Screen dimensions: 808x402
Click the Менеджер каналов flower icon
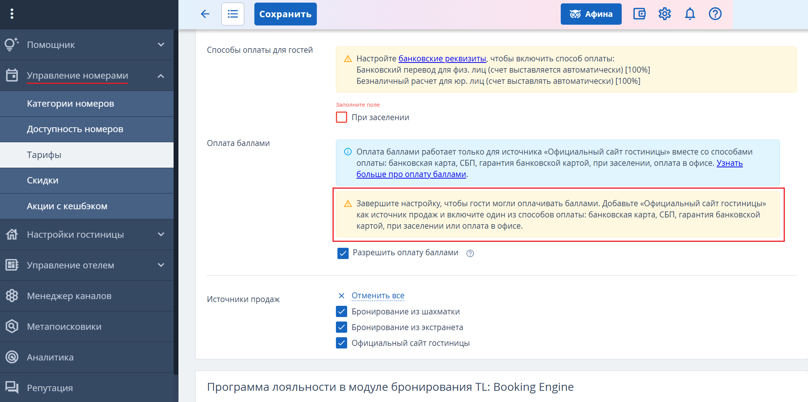coord(12,296)
